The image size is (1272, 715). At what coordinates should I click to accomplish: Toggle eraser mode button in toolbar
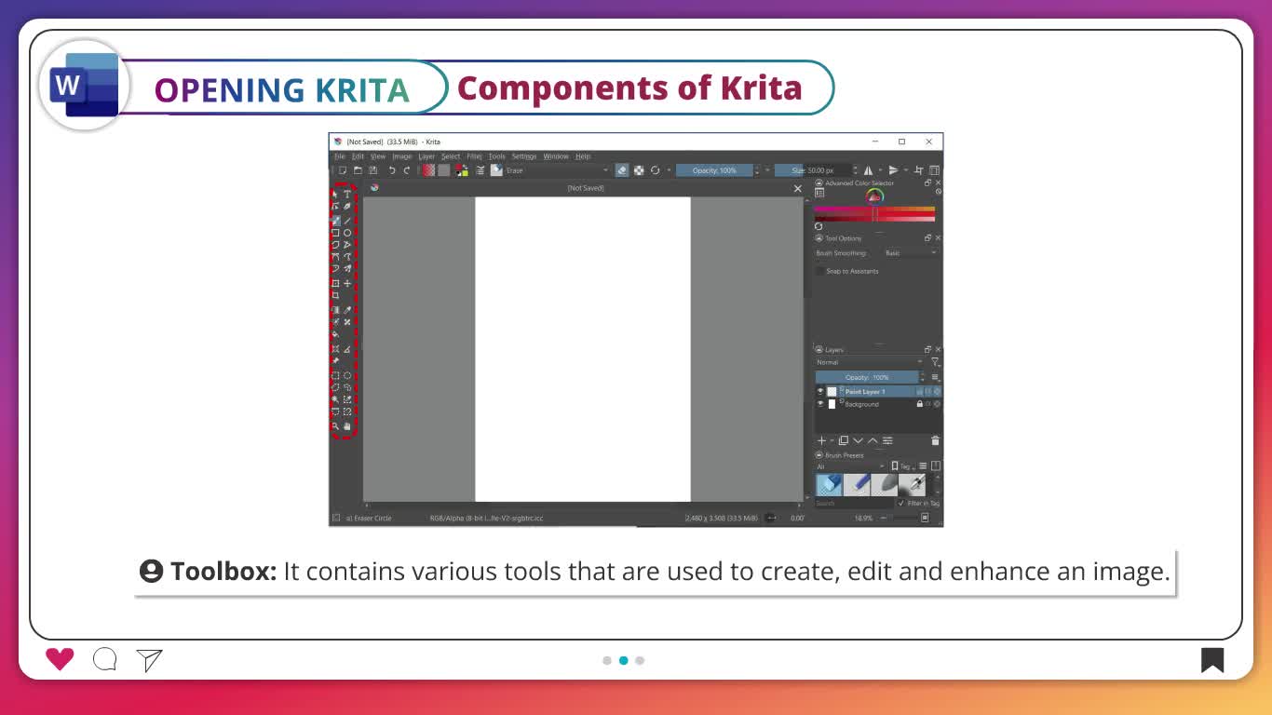coord(622,170)
